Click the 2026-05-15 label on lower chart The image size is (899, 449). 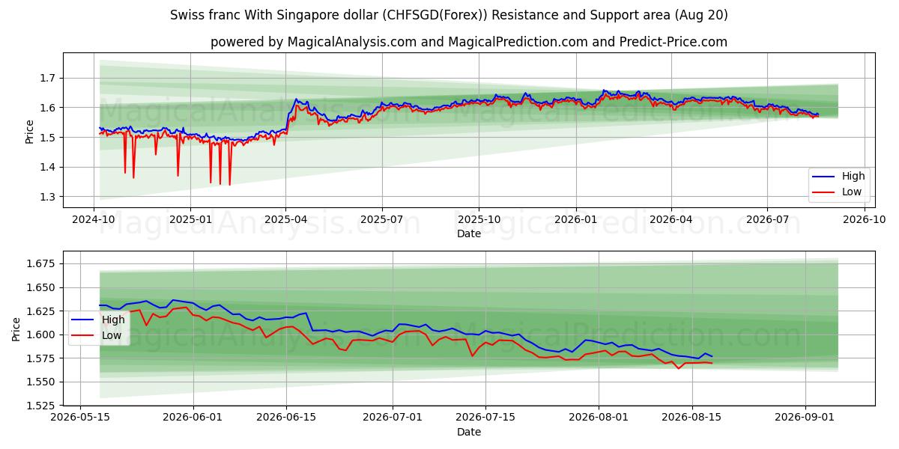pos(81,418)
